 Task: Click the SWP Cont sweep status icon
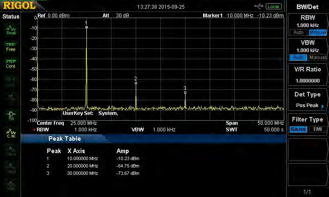[11, 64]
